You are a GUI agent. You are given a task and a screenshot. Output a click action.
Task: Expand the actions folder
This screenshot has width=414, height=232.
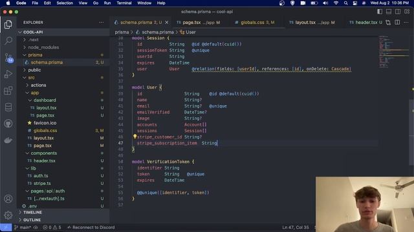click(x=63, y=85)
